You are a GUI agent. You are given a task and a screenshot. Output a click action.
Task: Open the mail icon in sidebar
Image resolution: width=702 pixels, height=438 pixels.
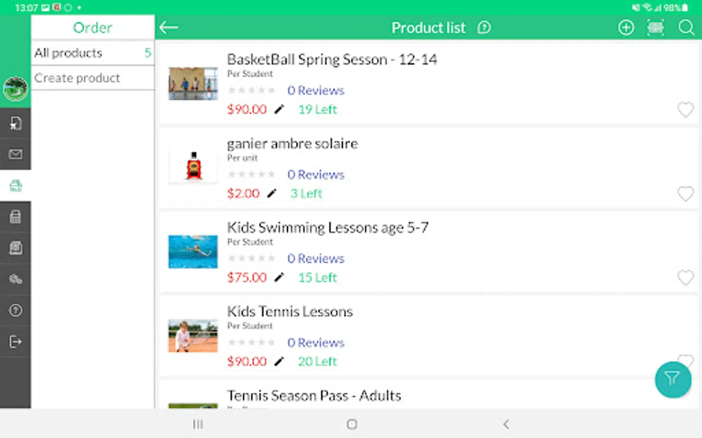pyautogui.click(x=16, y=154)
